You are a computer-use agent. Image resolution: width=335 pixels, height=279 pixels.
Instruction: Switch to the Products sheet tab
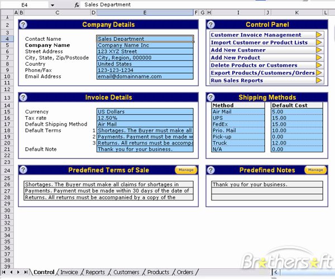click(x=159, y=272)
